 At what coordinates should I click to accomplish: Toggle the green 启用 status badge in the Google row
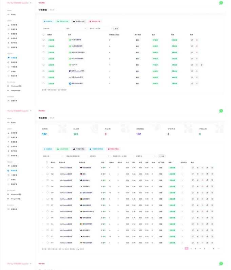(x=175, y=77)
